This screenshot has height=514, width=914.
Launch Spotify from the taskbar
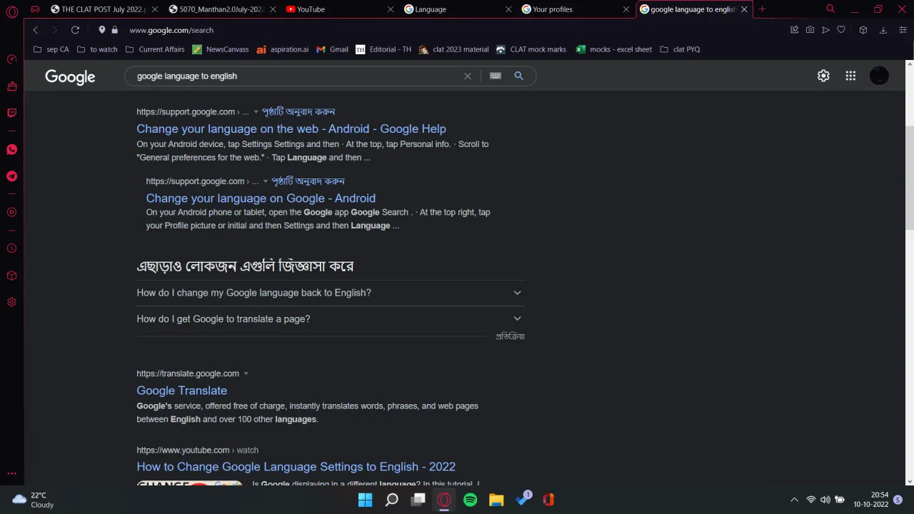(470, 500)
